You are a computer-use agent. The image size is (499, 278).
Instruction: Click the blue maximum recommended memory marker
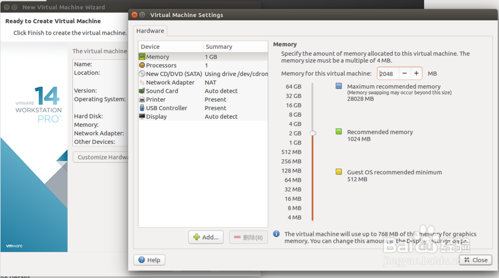click(x=339, y=86)
